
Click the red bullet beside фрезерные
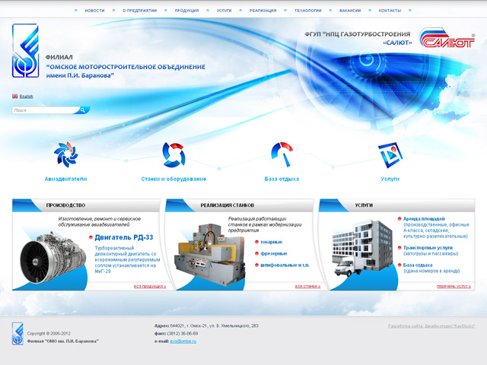click(x=256, y=253)
